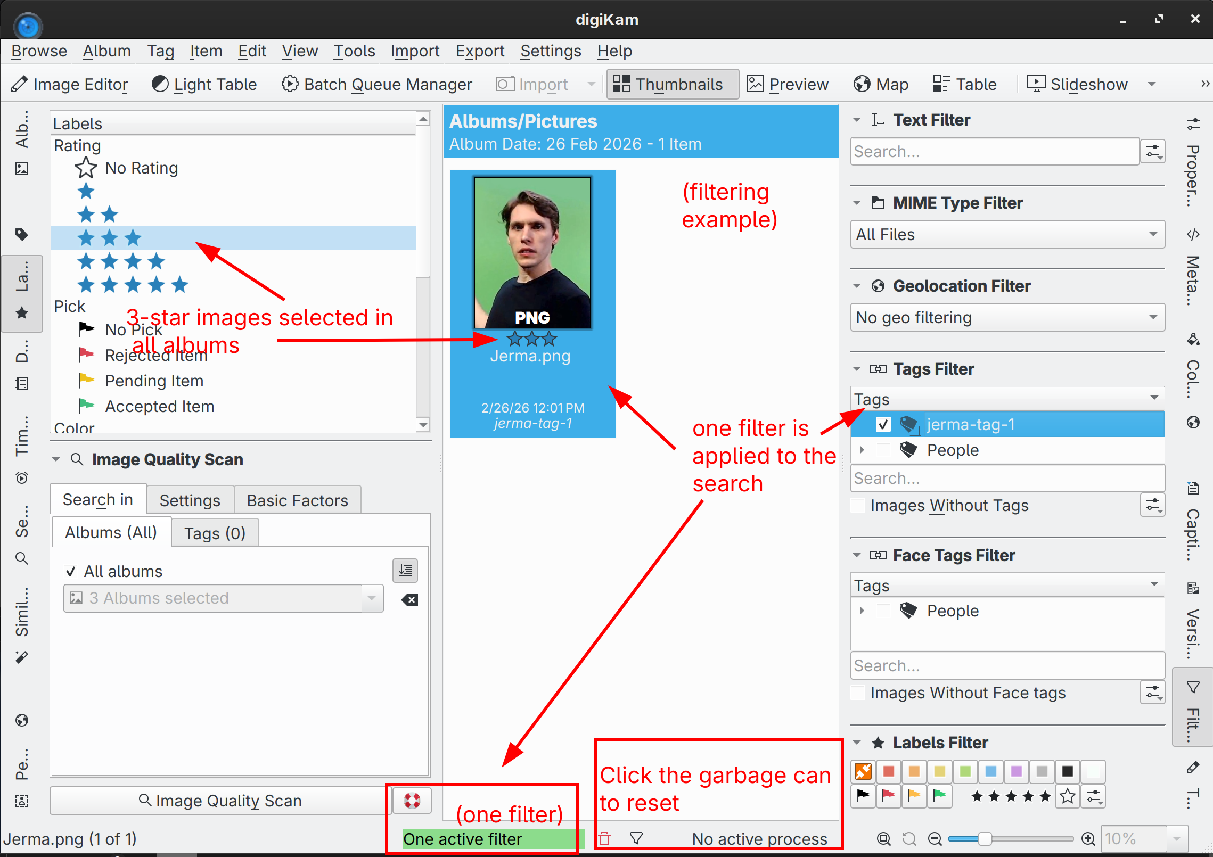The image size is (1213, 857).
Task: Toggle the All albums checkbox
Action: point(71,571)
